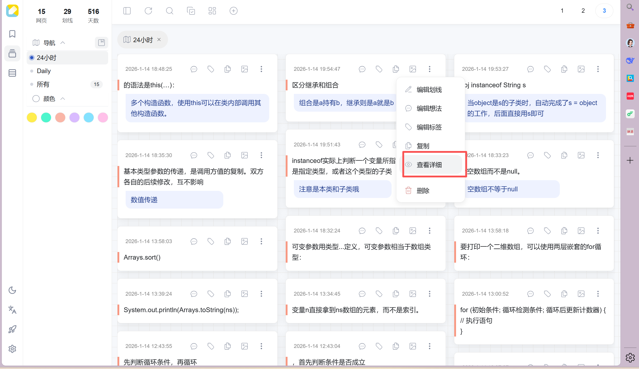Viewport: 639px width, 369px height.
Task: Pick the yellow color swatch
Action: tap(32, 118)
